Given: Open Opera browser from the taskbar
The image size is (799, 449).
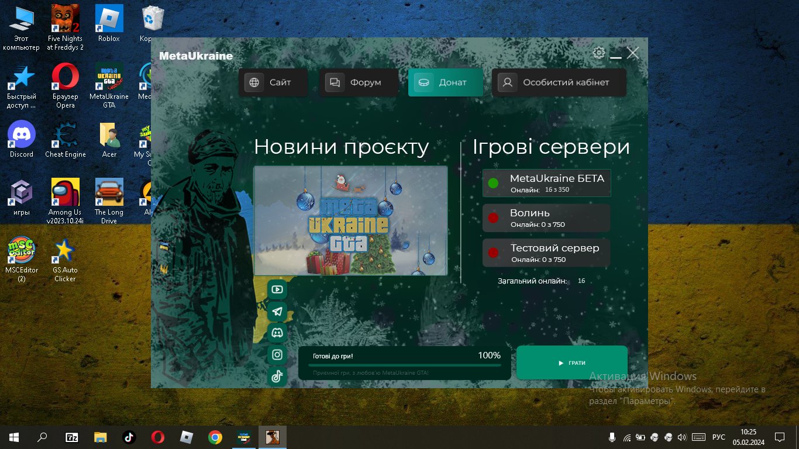Looking at the screenshot, I should tap(157, 437).
